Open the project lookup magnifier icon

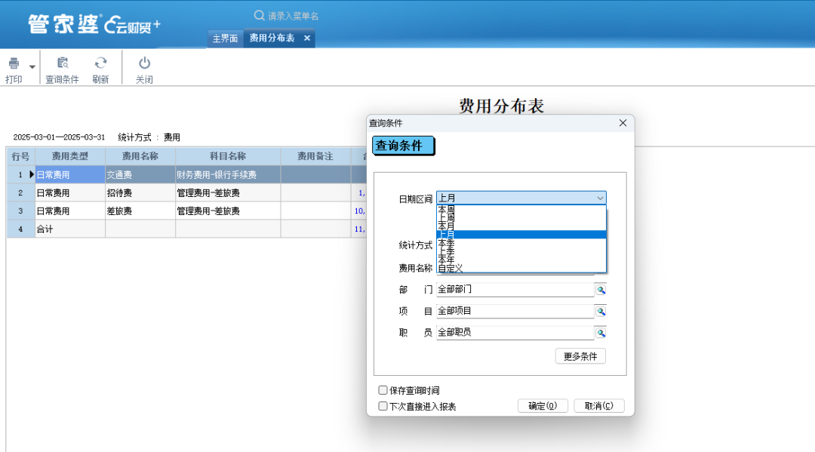600,310
